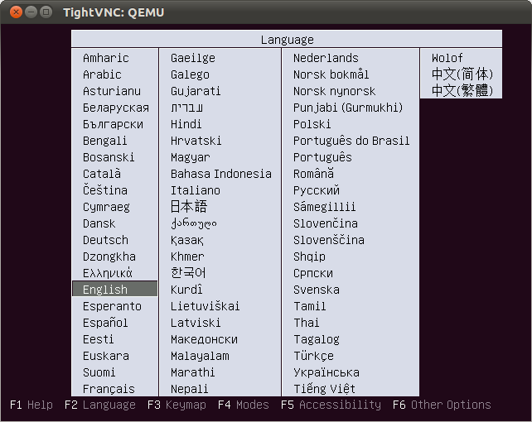
Task: Select Italiano in the second column
Action: click(x=196, y=190)
